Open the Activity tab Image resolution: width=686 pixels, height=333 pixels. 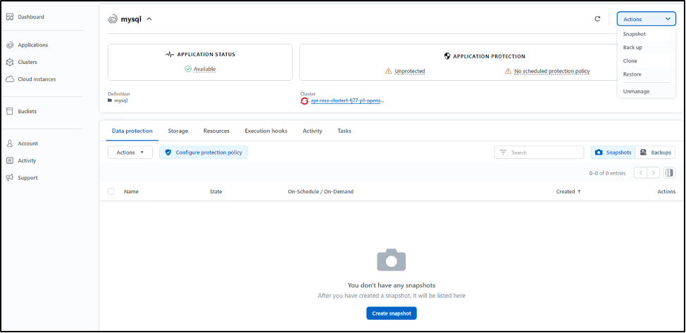pos(313,131)
